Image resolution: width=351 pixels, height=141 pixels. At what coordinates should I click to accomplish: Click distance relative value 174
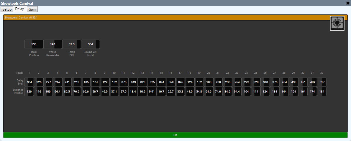point(312,91)
